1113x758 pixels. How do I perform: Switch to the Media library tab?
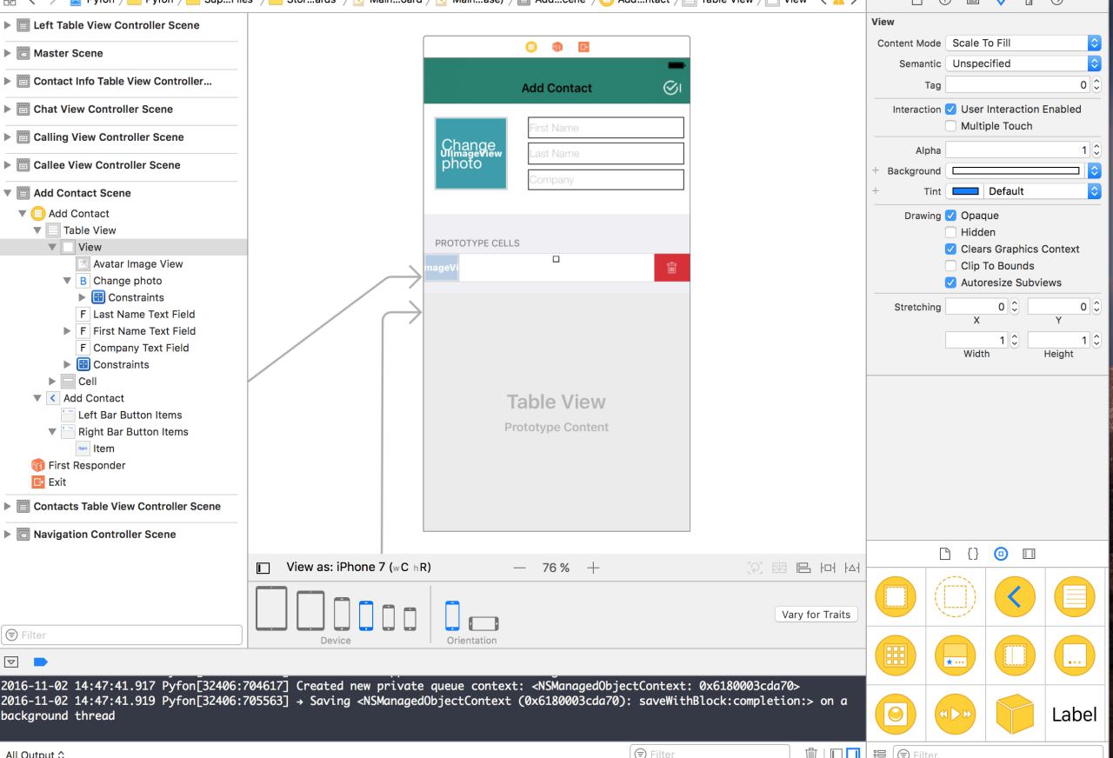1030,554
